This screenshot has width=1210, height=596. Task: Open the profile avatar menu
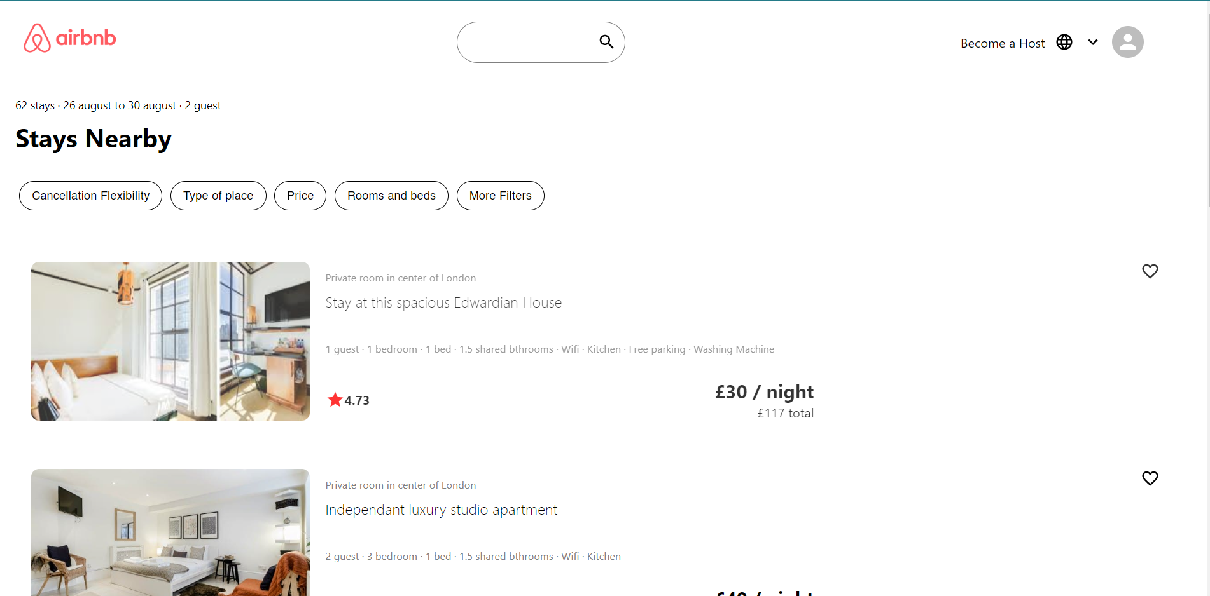[x=1127, y=41]
